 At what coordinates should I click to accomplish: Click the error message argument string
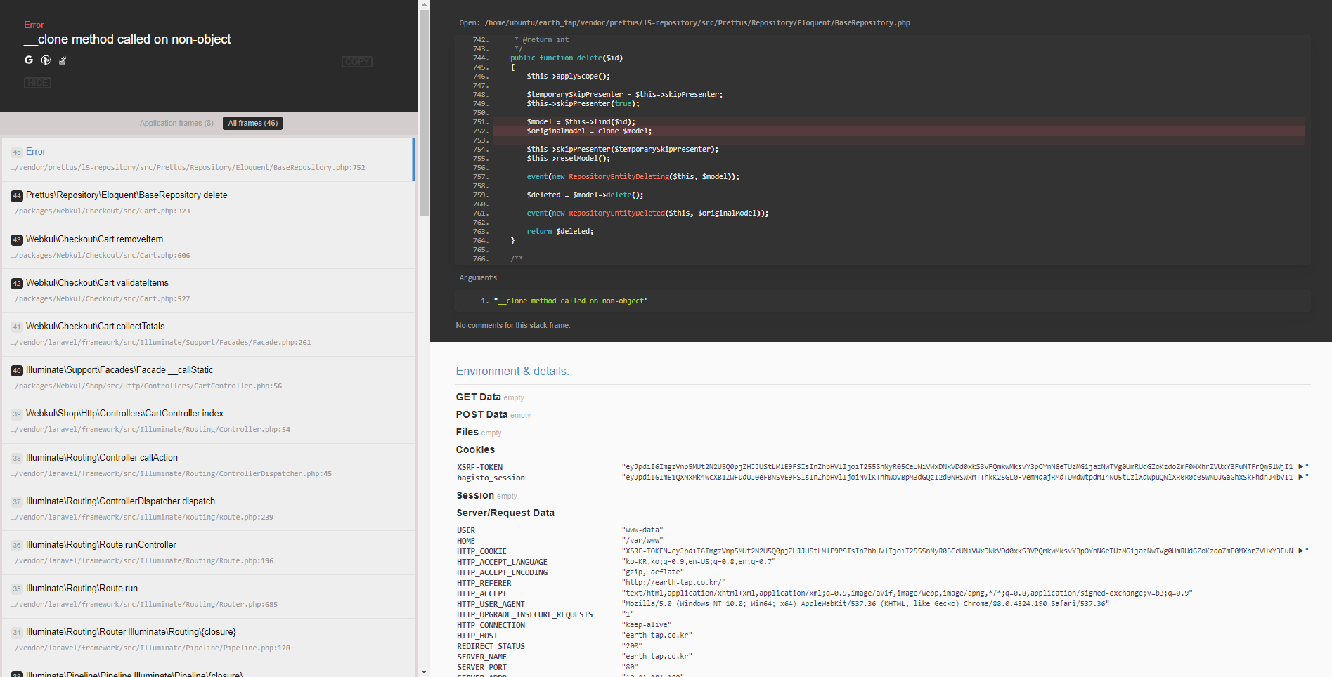(x=571, y=301)
